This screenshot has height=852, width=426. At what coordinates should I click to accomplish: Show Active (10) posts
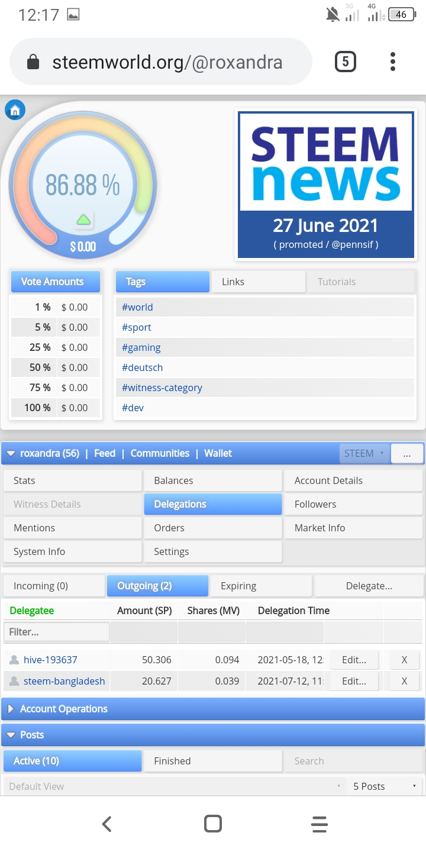[x=73, y=761]
